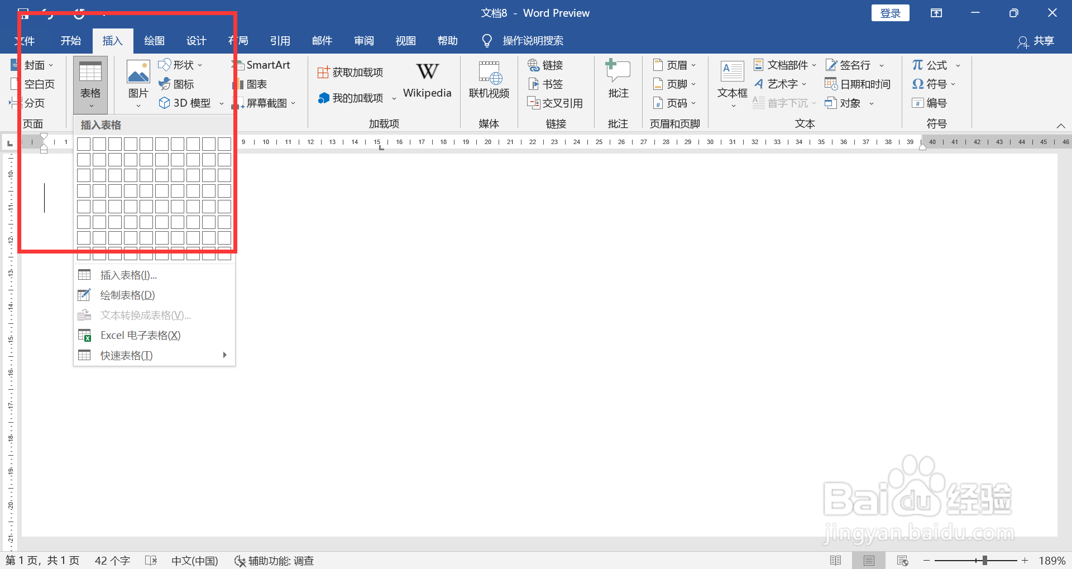Click the zoom in plus button
Screen dimensions: 1072x569
click(x=1025, y=561)
